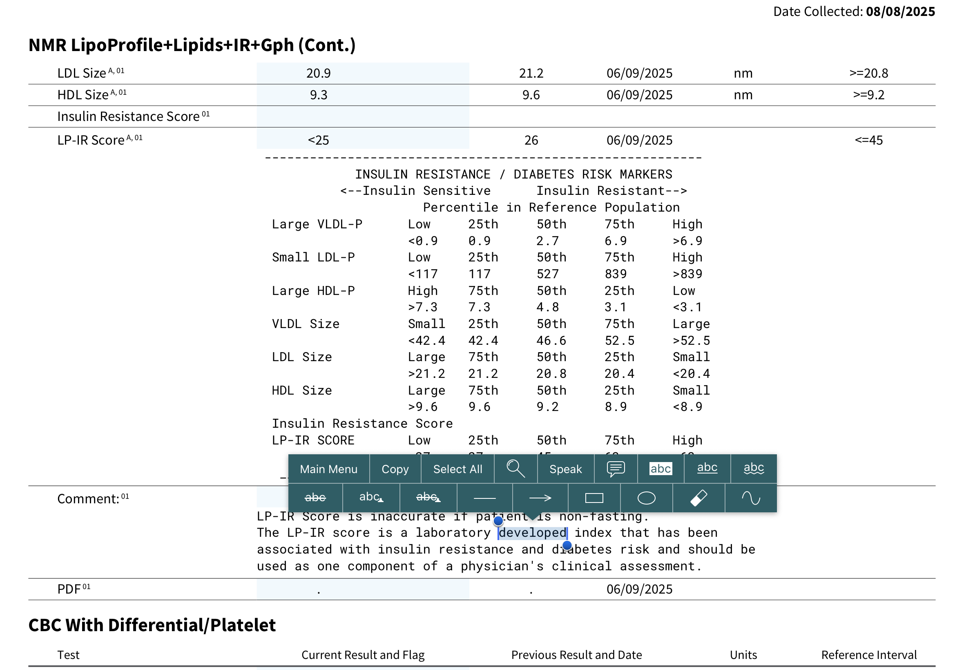Tap the 'Test' column header
964x670 pixels.
(x=68, y=655)
